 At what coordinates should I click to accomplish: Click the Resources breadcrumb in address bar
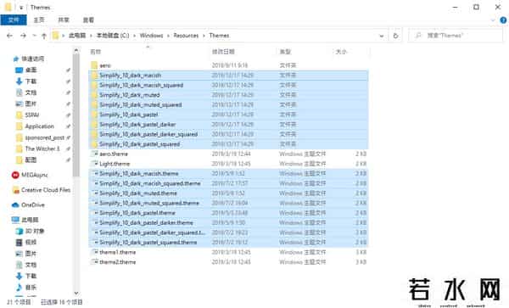(x=186, y=36)
